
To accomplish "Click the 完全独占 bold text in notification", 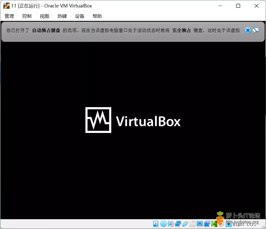I will coord(181,30).
